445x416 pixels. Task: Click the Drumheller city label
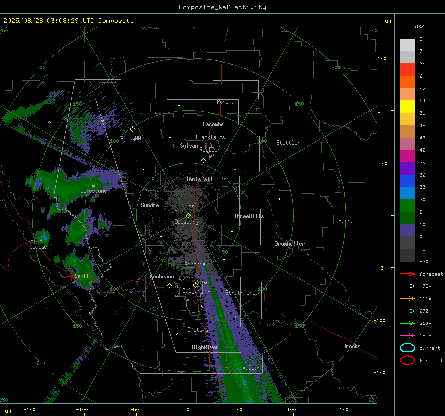pos(290,244)
